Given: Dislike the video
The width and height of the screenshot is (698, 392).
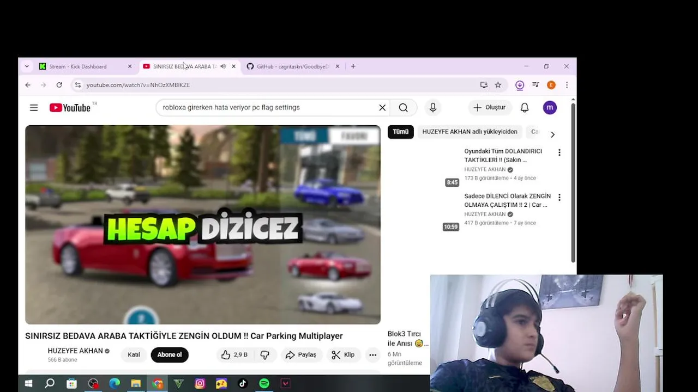Looking at the screenshot, I should [265, 355].
